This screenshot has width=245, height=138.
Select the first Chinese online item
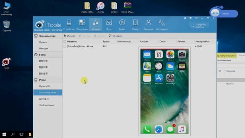[x=43, y=61]
